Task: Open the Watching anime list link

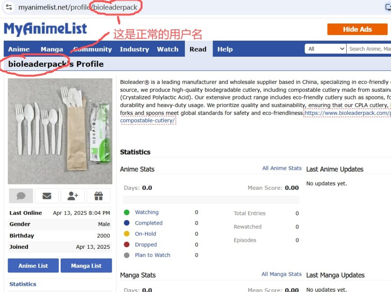Action: 147,212
